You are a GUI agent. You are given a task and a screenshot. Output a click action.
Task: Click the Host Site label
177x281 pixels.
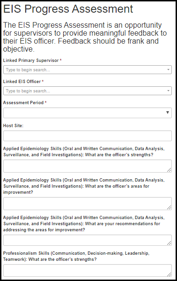(13, 126)
